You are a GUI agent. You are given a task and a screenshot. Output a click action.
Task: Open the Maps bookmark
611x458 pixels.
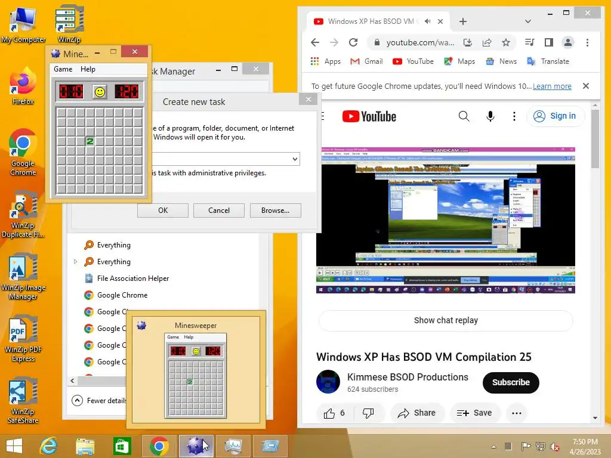[x=459, y=61]
